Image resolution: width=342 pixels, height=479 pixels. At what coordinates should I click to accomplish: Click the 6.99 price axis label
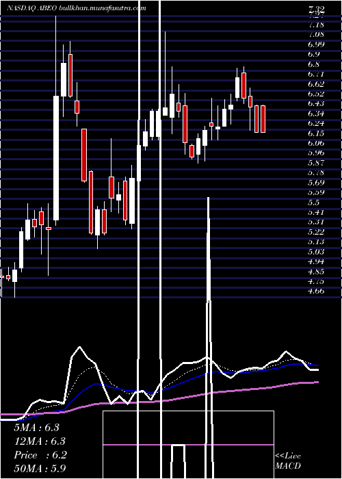tap(316, 44)
